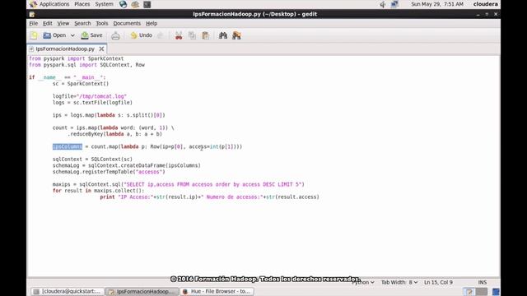The height and width of the screenshot is (296, 527).
Task: Open the Places menu in the top panel
Action: pos(82,4)
